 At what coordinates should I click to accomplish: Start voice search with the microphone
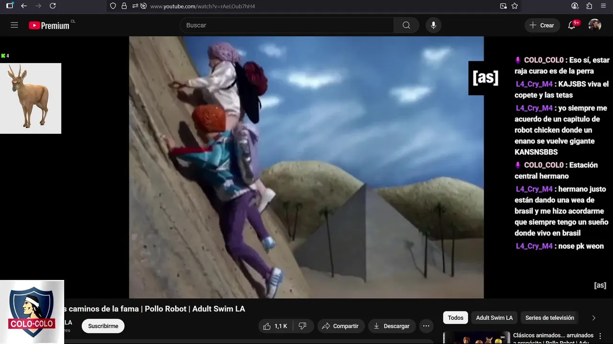click(433, 25)
